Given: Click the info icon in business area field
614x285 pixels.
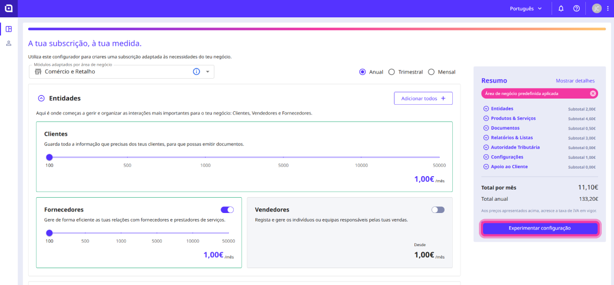Looking at the screenshot, I should pyautogui.click(x=196, y=72).
